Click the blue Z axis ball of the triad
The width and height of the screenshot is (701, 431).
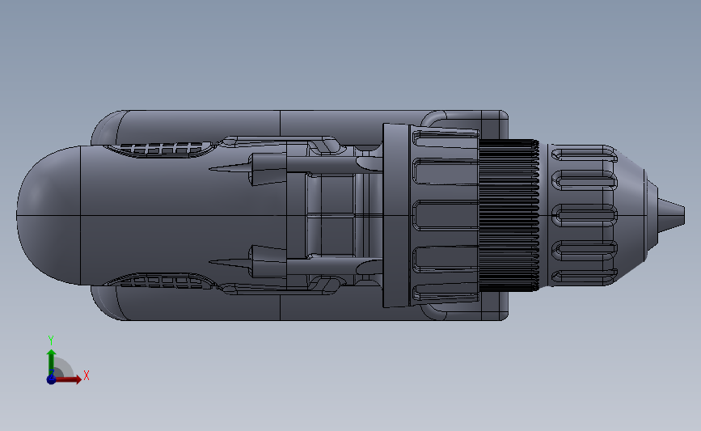(52, 379)
